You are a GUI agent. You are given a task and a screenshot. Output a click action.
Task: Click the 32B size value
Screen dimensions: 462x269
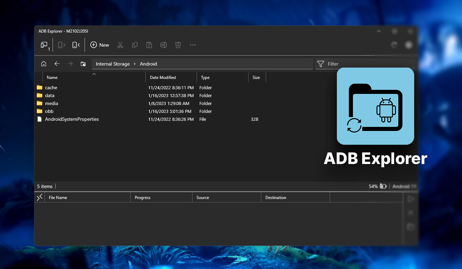point(254,119)
